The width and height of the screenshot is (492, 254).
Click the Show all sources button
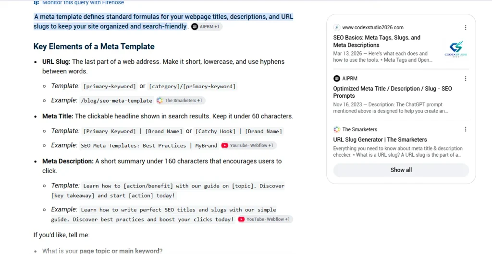(x=401, y=170)
